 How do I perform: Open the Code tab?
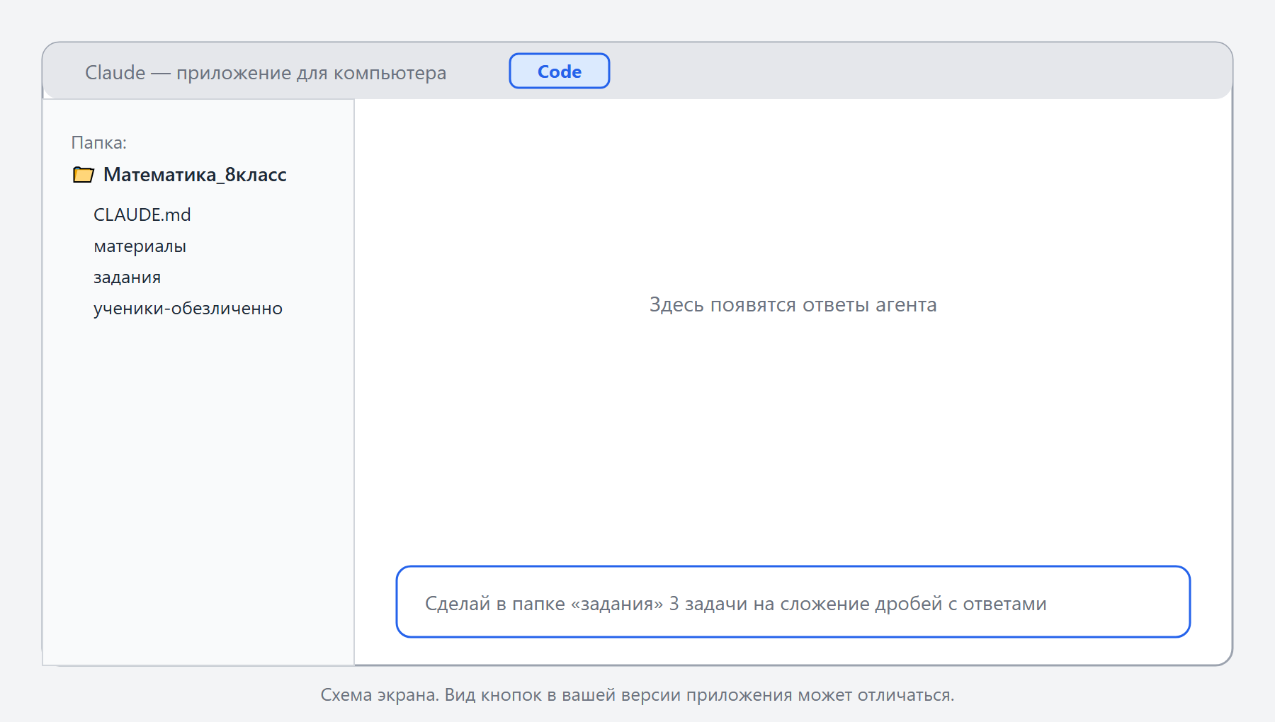[559, 71]
